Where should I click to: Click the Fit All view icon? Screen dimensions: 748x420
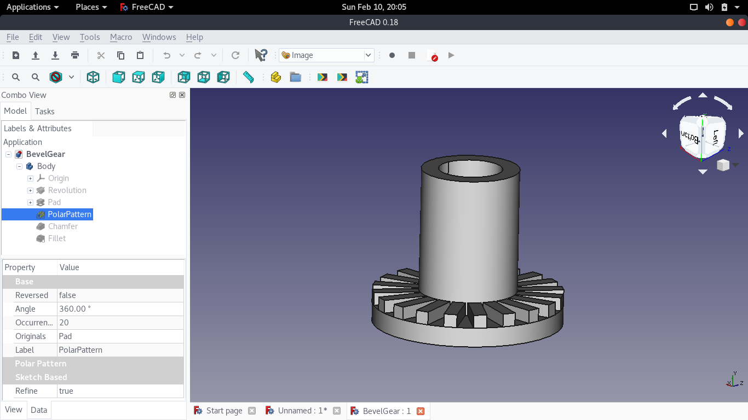(16, 77)
